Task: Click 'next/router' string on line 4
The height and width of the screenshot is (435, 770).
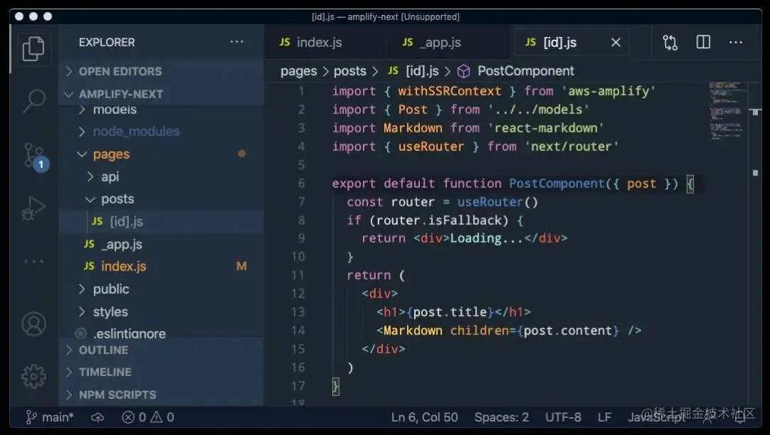Action: click(572, 147)
